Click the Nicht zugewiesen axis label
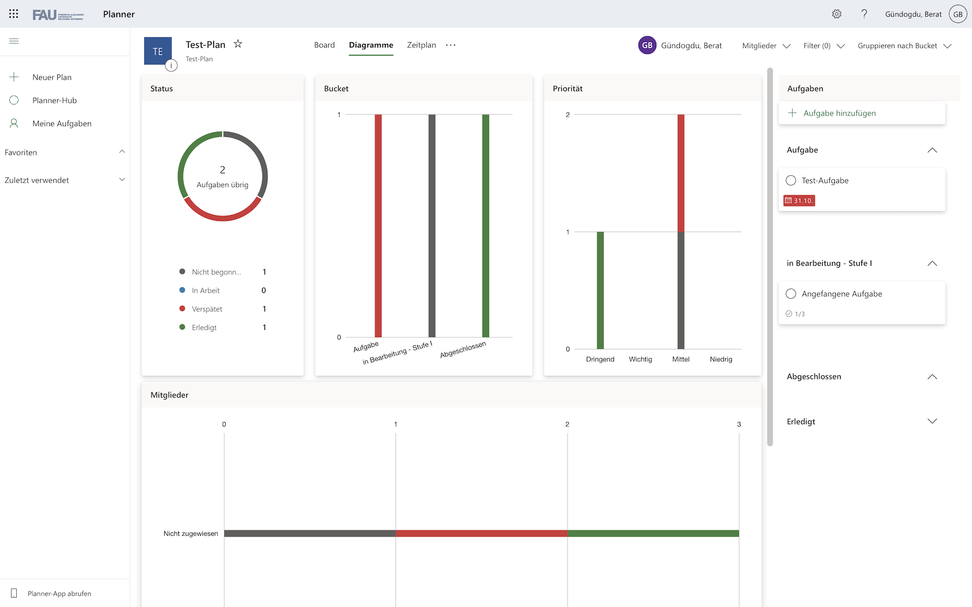972x607 pixels. coord(191,534)
